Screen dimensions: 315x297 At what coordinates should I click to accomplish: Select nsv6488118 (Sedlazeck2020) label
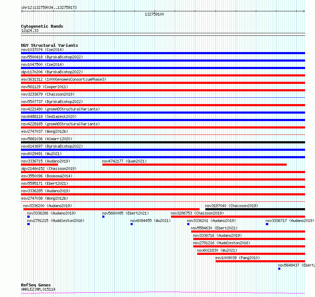point(49,116)
